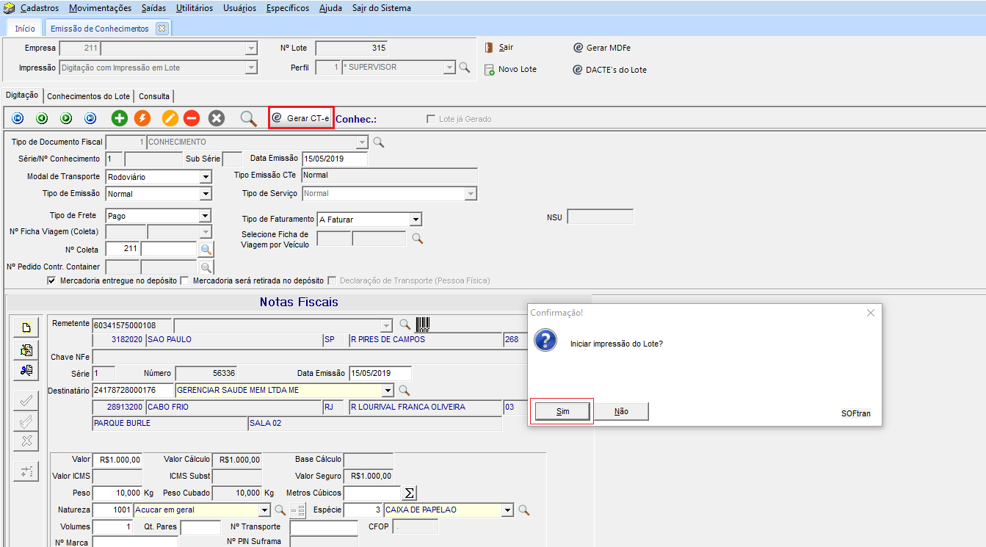Create new nota fiscal with blank-page icon

click(26, 328)
